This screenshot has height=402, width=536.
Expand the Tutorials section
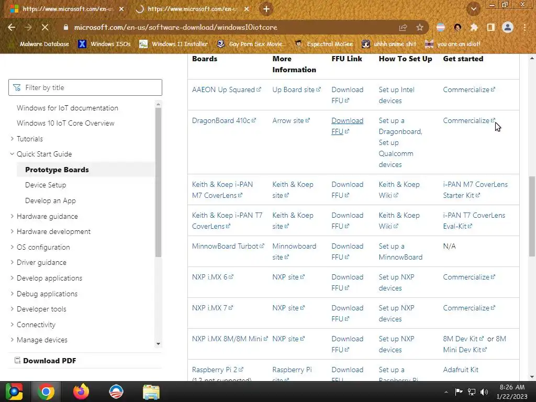point(26,139)
